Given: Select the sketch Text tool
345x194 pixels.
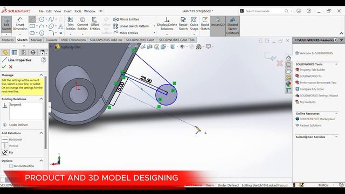Looking at the screenshot, I should 61,26.
